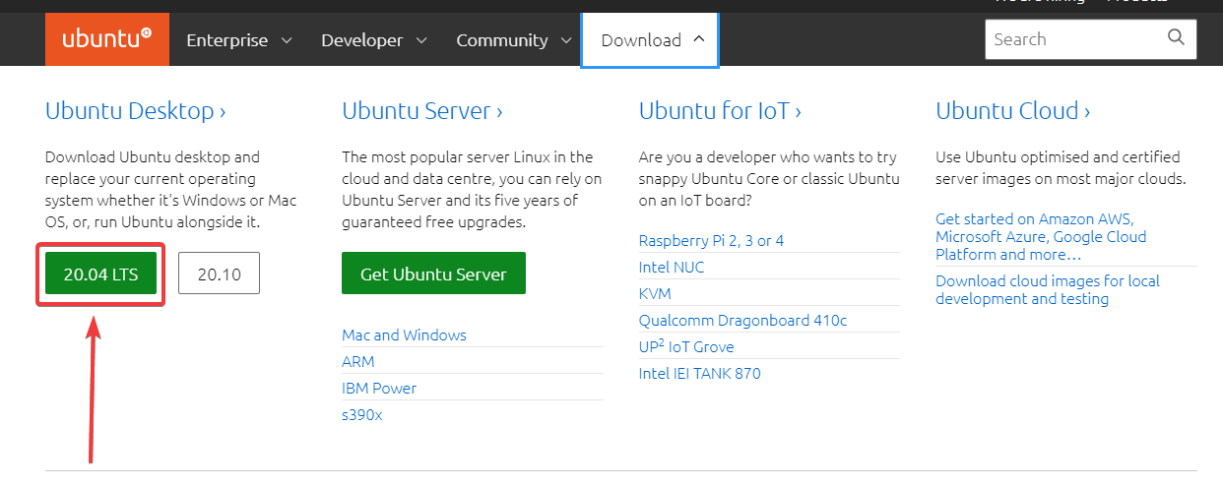Click the 'Are you a developer' IoT paragraph
The width and height of the screenshot is (1223, 487).
[x=769, y=178]
